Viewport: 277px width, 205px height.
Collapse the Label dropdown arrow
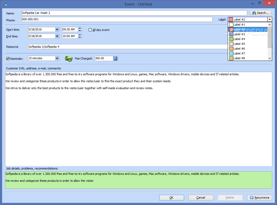[270, 19]
